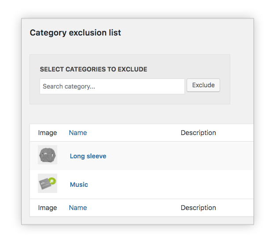The image size is (265, 239).
Task: Click the Exclude button
Action: tap(203, 85)
